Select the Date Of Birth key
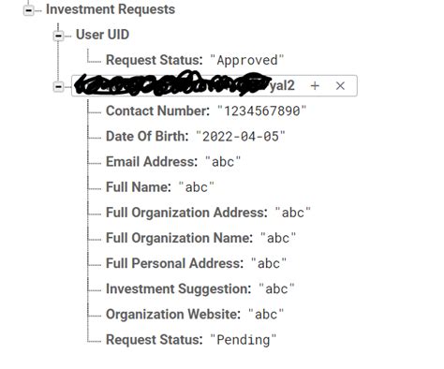This screenshot has width=444, height=369. pos(147,137)
